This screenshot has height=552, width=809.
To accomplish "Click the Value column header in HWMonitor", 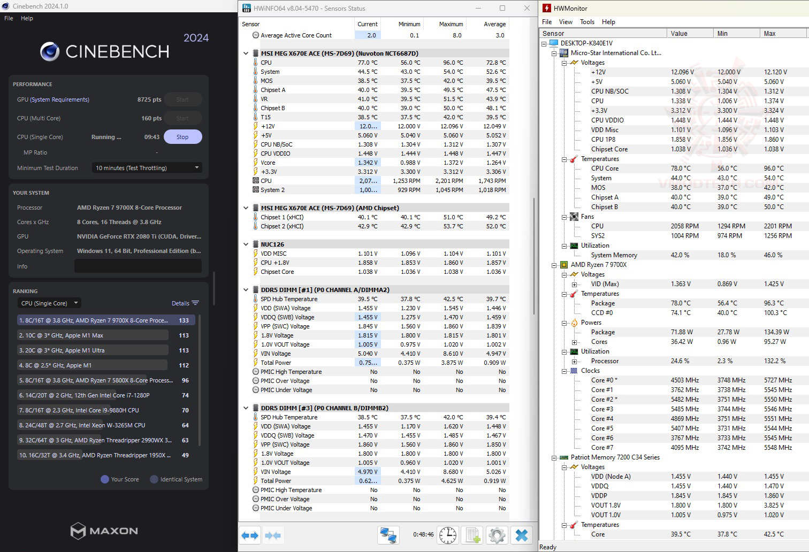I will [690, 33].
